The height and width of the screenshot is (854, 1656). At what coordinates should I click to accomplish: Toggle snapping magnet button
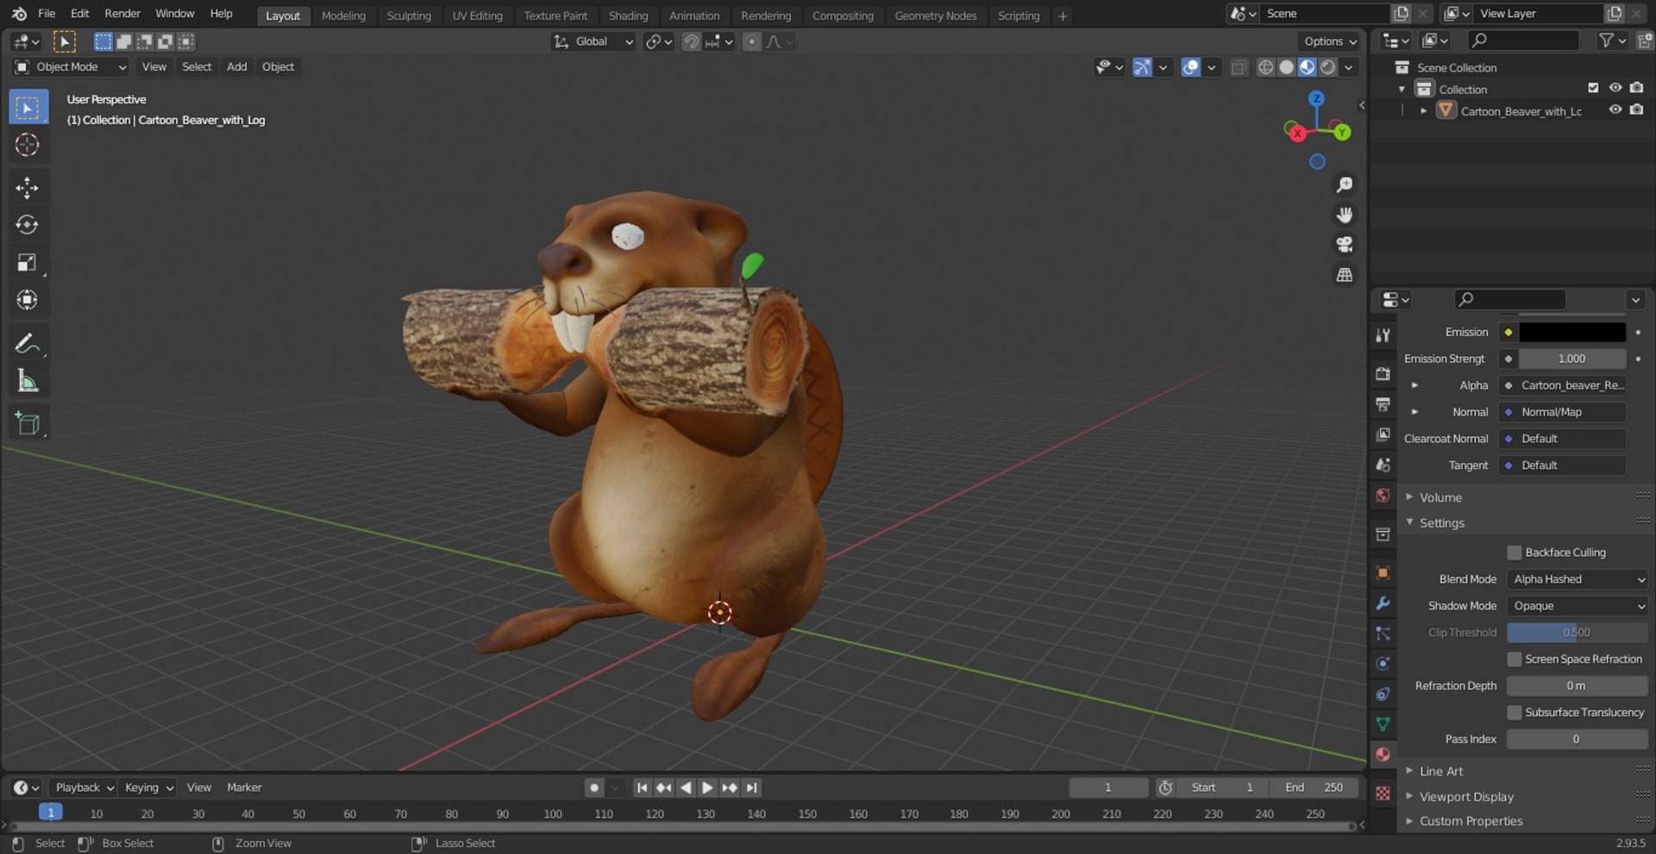tap(691, 41)
